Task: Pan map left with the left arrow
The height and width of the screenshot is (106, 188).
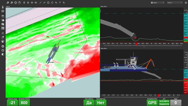Action: pos(32,3)
